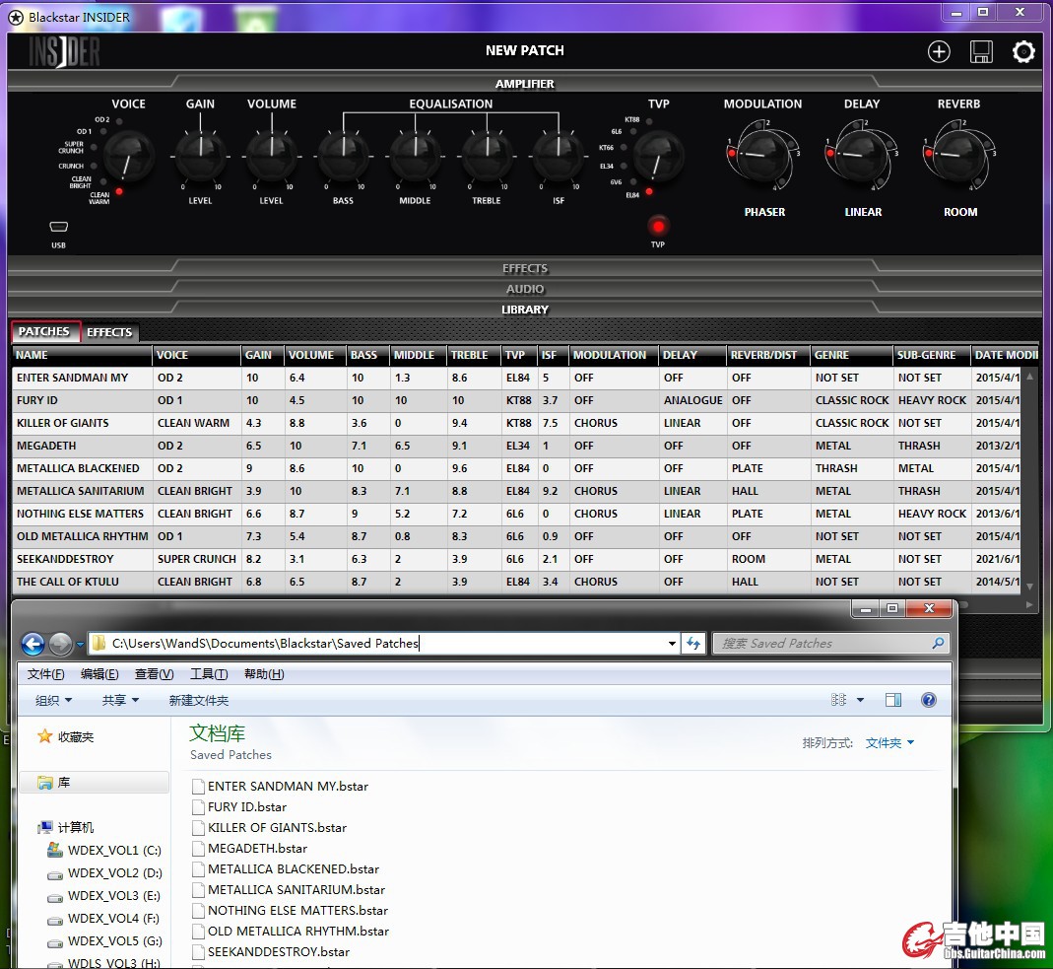Select the Super Crunch voice indicator
The height and width of the screenshot is (969, 1053).
(94, 147)
